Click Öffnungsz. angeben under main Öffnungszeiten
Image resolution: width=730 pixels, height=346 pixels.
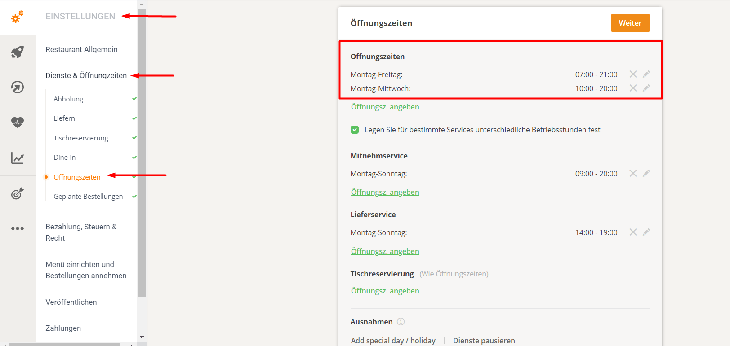[385, 107]
